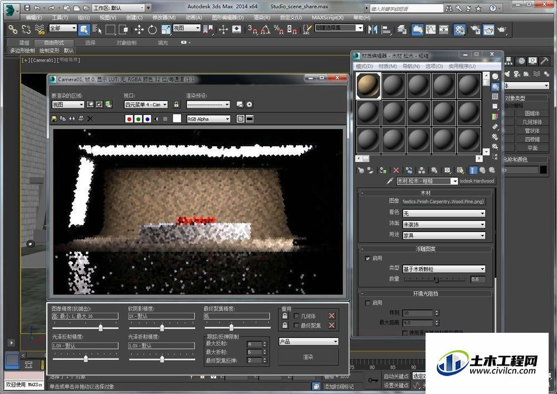Screen dimensions: 557x394
Task: Select the Link tool in main toolbar
Action: click(13, 29)
